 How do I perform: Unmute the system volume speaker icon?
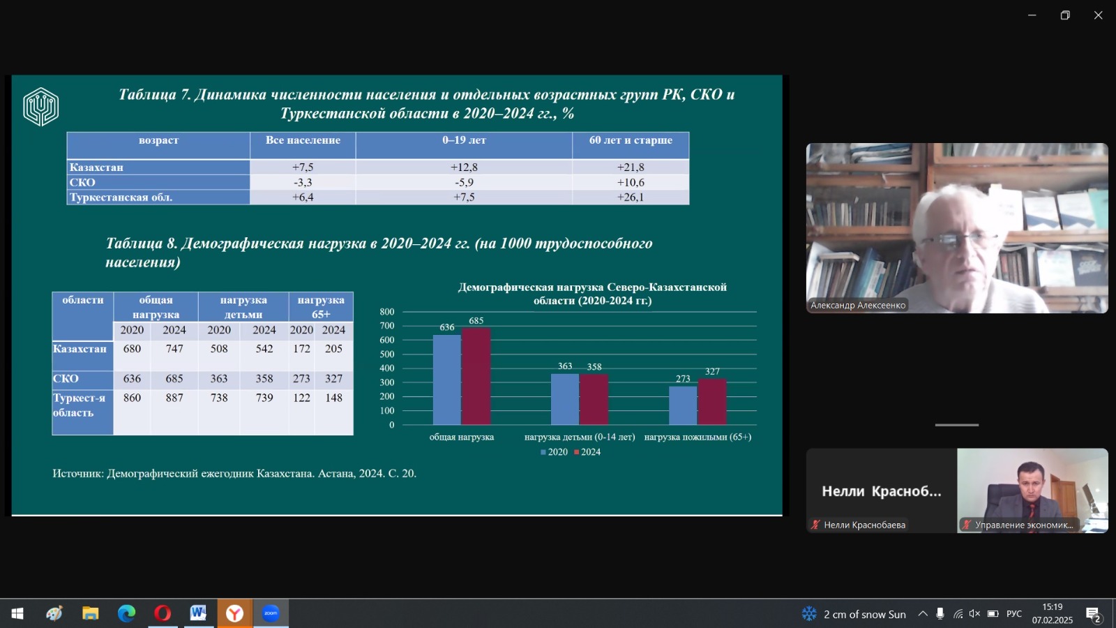point(974,614)
